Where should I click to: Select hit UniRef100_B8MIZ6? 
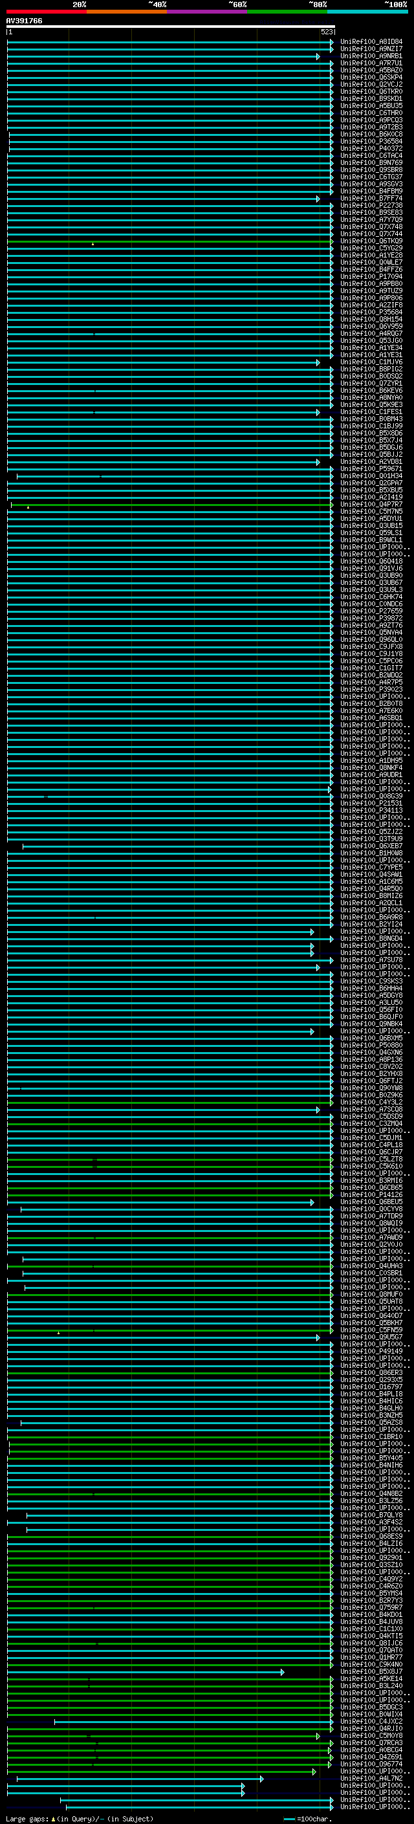click(371, 896)
